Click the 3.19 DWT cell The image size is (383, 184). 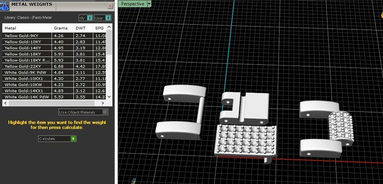click(x=83, y=48)
